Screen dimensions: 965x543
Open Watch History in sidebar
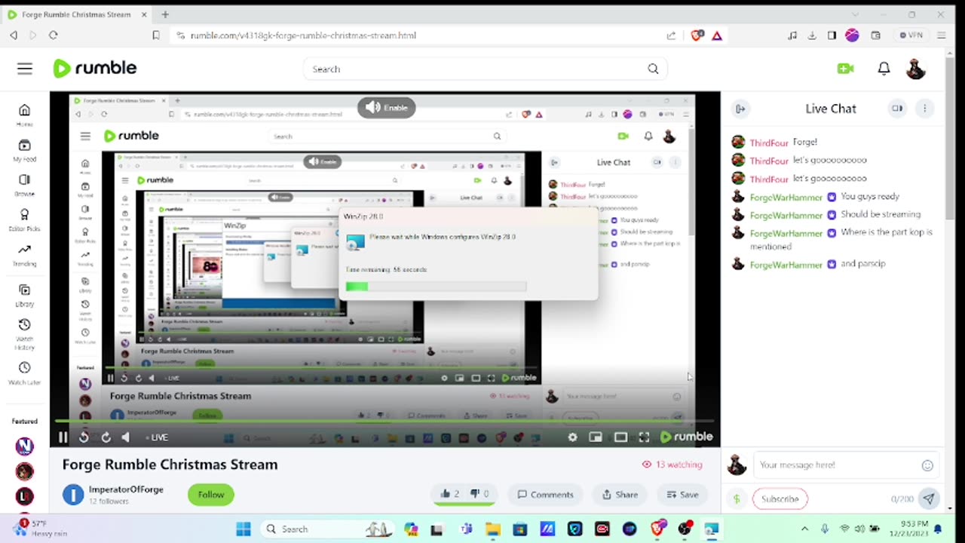[25, 333]
